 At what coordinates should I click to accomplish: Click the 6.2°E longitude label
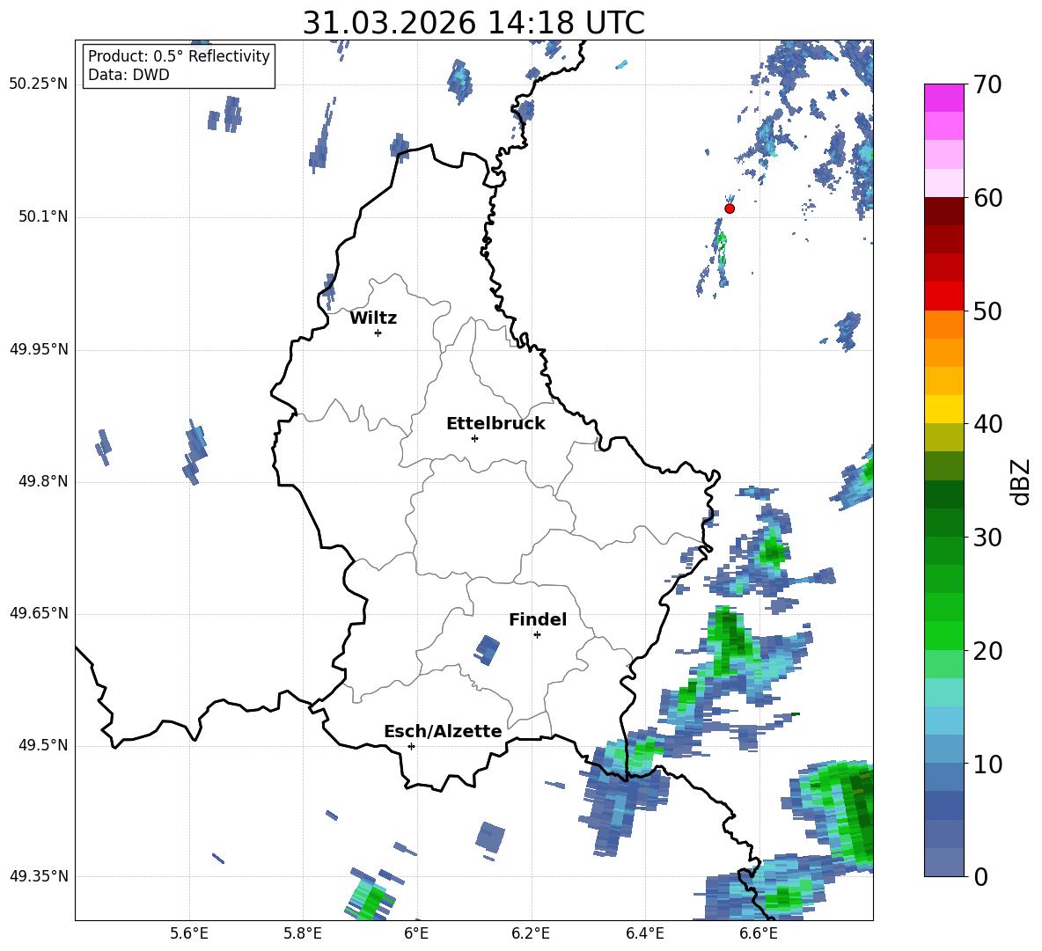[x=531, y=933]
